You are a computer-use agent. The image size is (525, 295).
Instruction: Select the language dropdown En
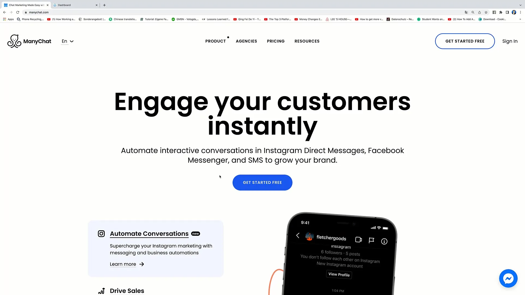tap(68, 41)
